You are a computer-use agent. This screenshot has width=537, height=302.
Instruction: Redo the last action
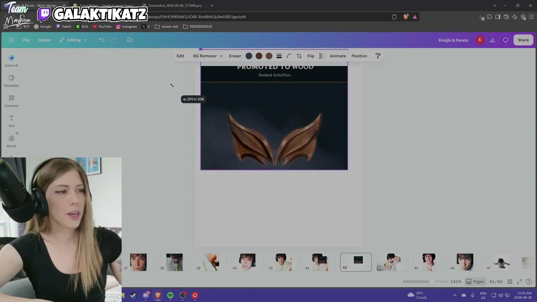113,40
